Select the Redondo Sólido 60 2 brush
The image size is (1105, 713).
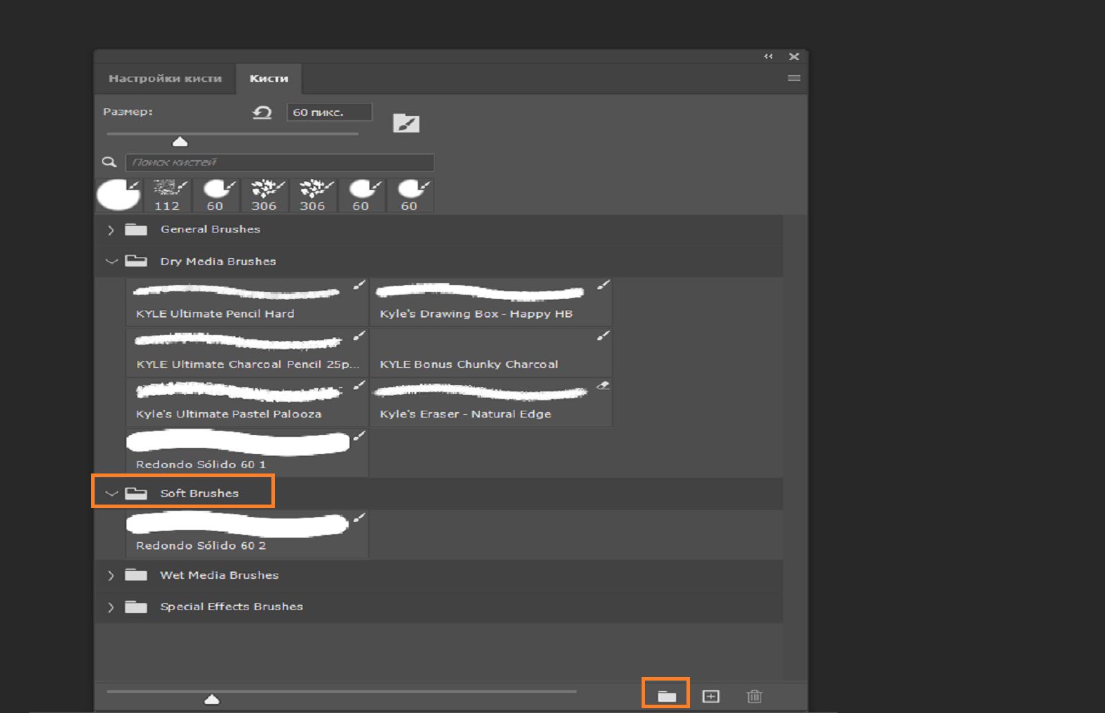(x=247, y=534)
